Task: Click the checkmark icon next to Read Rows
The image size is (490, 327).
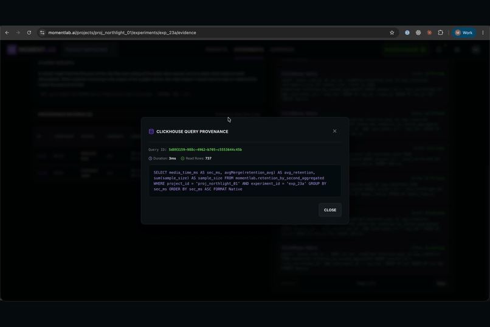Action: 182,158
